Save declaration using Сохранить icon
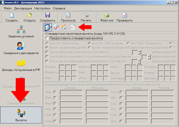The image size is (179, 127). coord(47,17)
